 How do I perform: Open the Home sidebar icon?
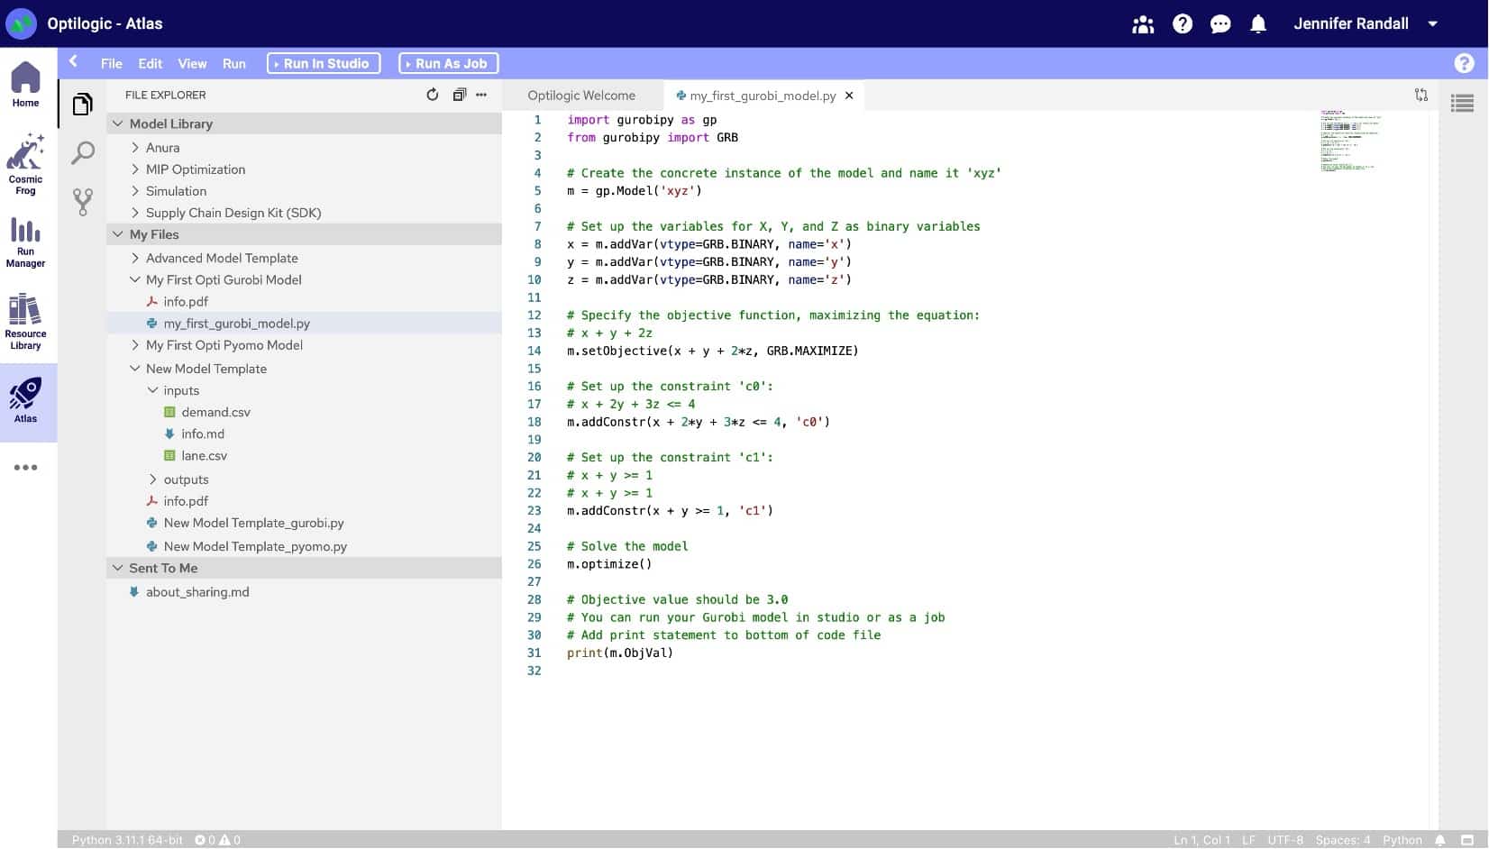[25, 85]
